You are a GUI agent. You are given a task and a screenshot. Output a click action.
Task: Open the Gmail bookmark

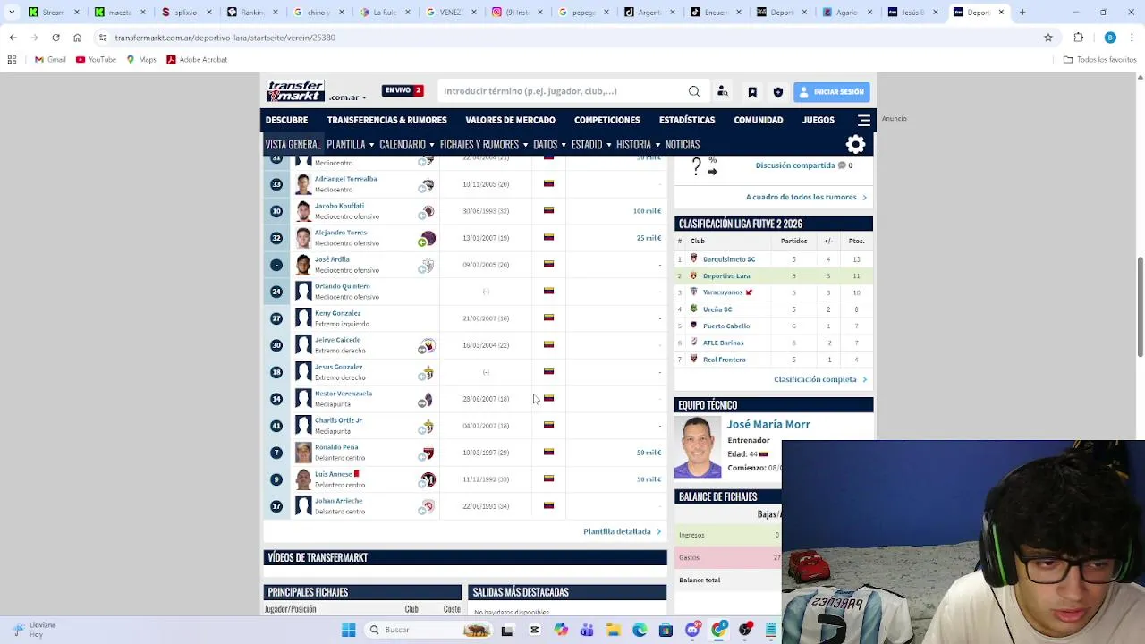pos(50,59)
